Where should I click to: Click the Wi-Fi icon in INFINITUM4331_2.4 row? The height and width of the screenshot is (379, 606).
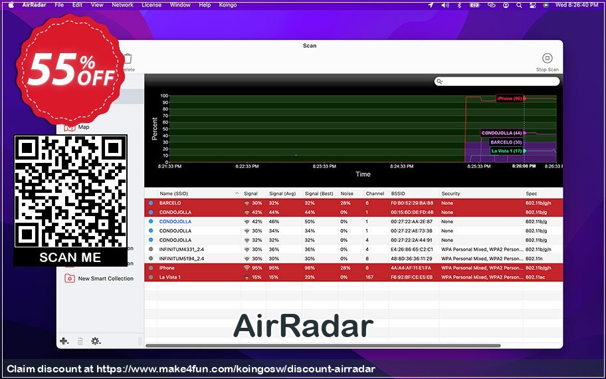(x=247, y=249)
